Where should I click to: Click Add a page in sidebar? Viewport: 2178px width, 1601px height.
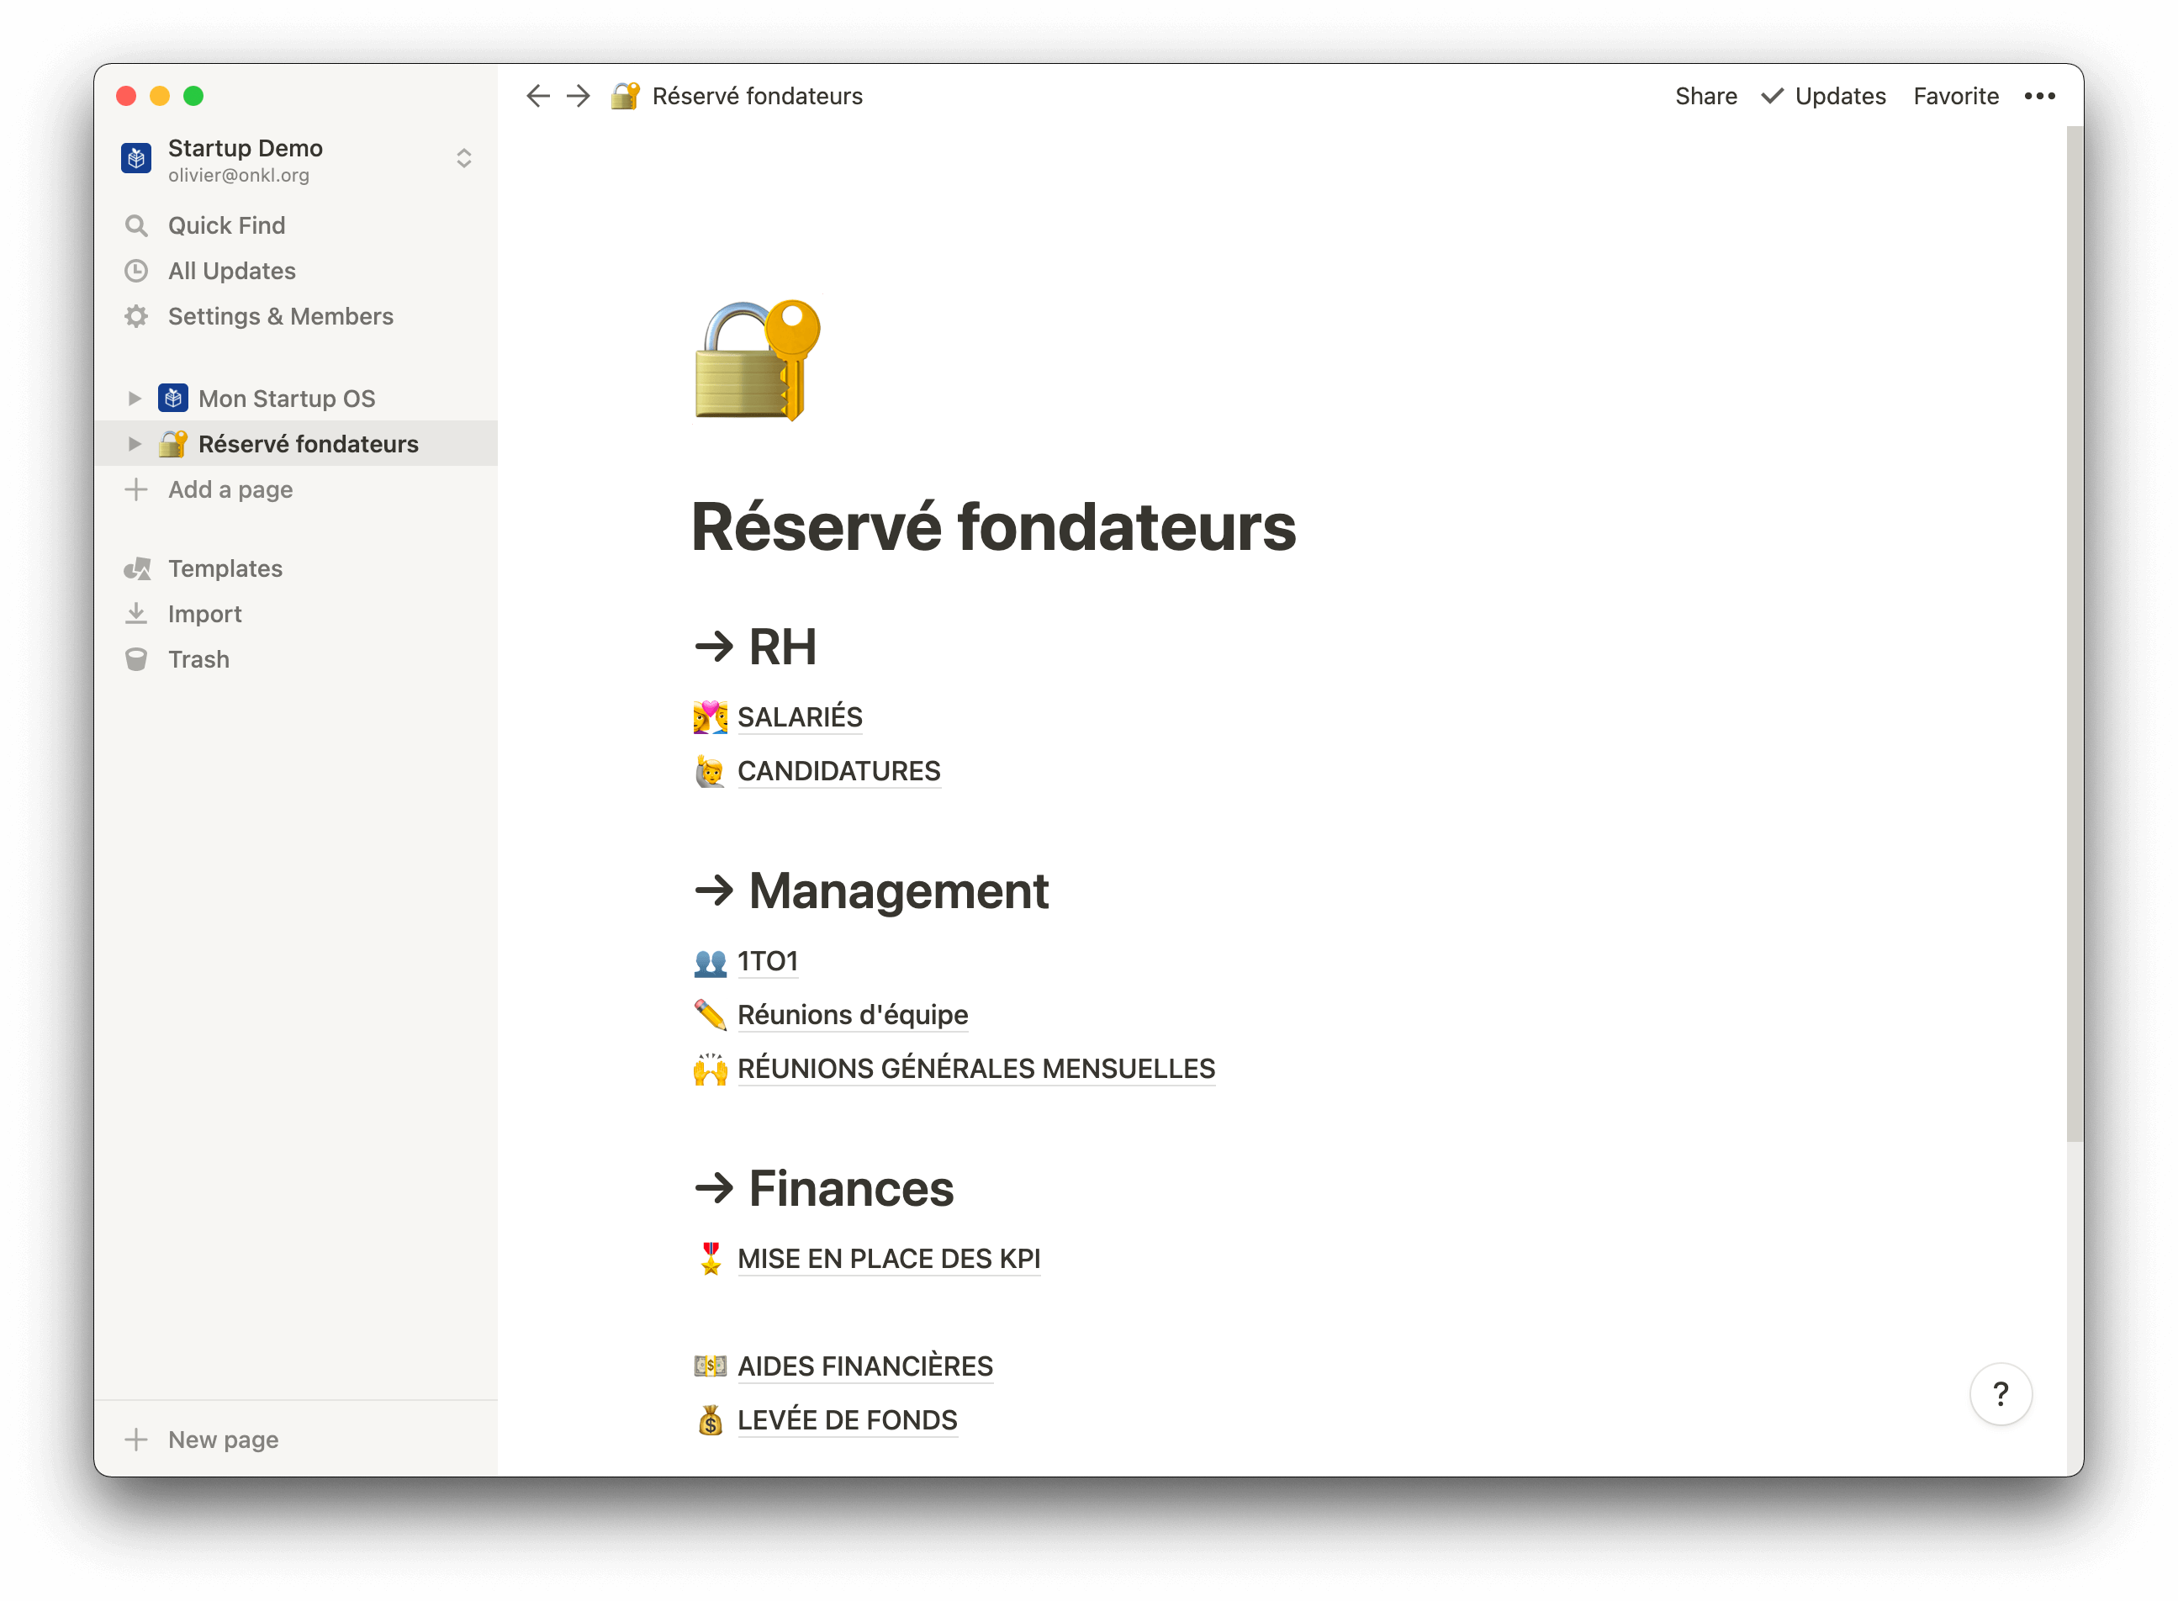tap(230, 489)
